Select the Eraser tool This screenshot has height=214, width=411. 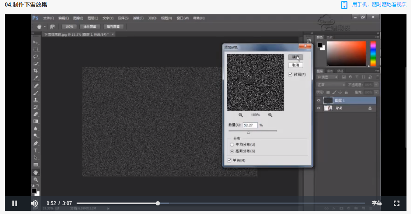click(x=36, y=114)
